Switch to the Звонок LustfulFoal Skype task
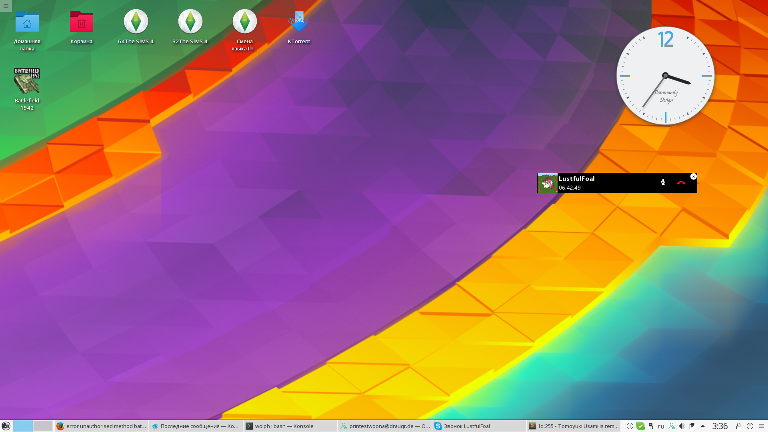This screenshot has width=768, height=432. tap(479, 426)
